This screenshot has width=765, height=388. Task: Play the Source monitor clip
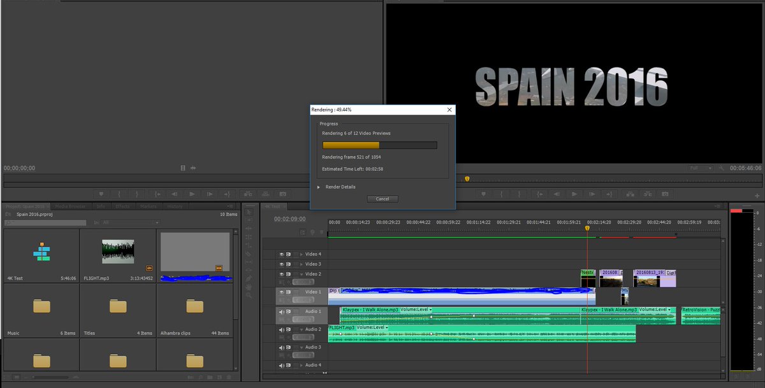tap(192, 194)
